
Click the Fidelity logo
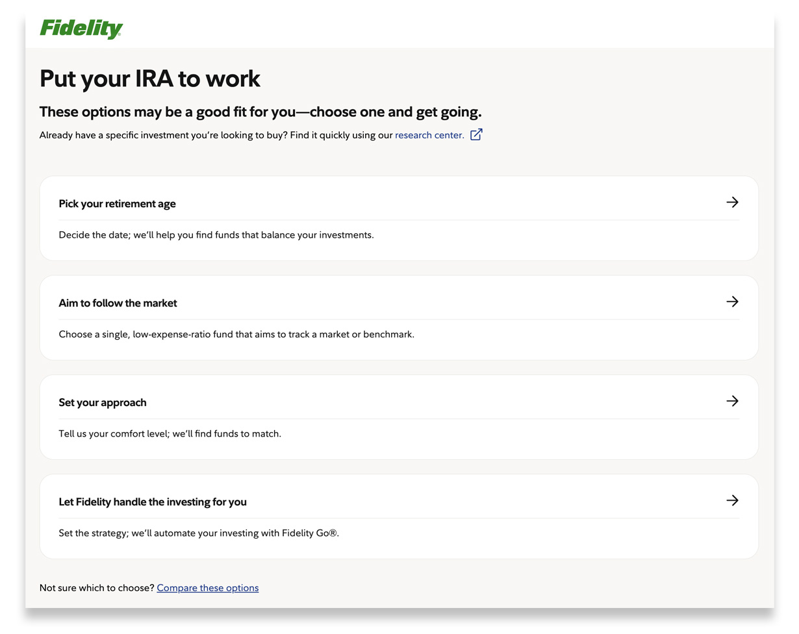tap(81, 29)
